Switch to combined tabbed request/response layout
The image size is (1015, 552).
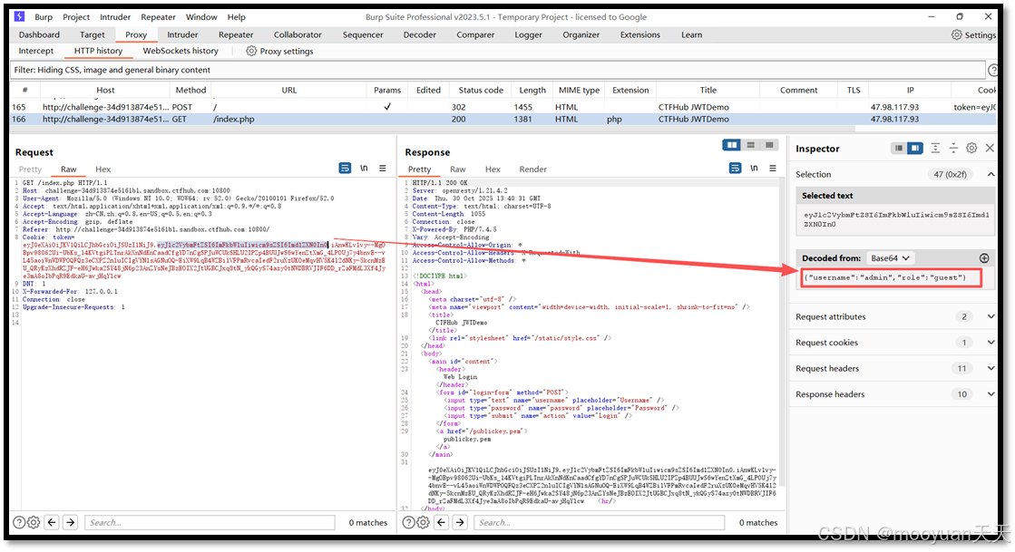(x=769, y=145)
